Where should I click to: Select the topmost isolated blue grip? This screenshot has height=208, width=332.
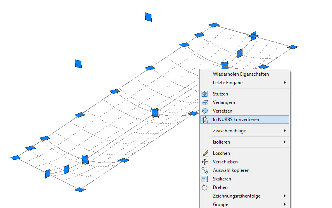pyautogui.click(x=148, y=17)
